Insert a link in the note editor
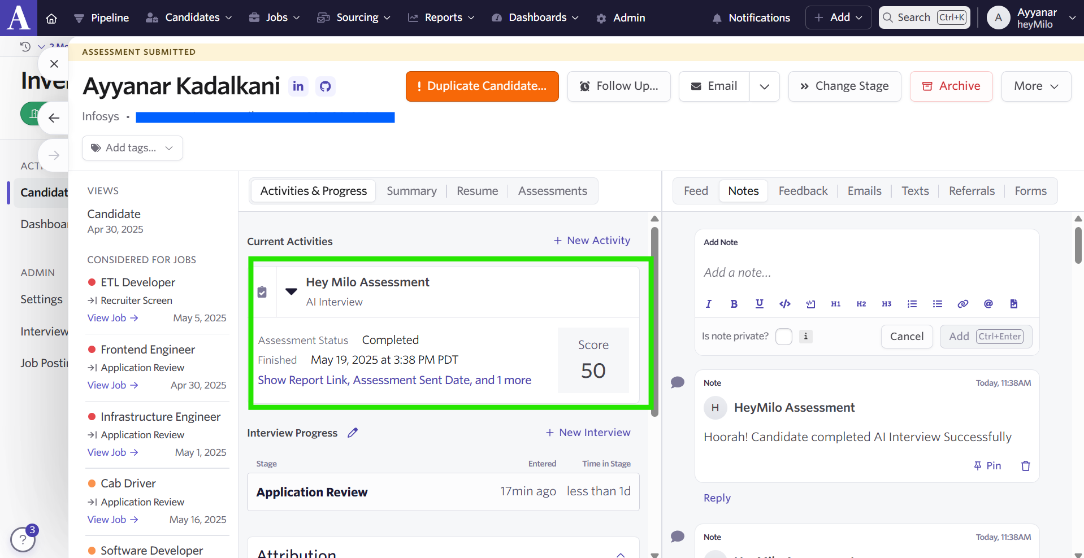 point(962,304)
